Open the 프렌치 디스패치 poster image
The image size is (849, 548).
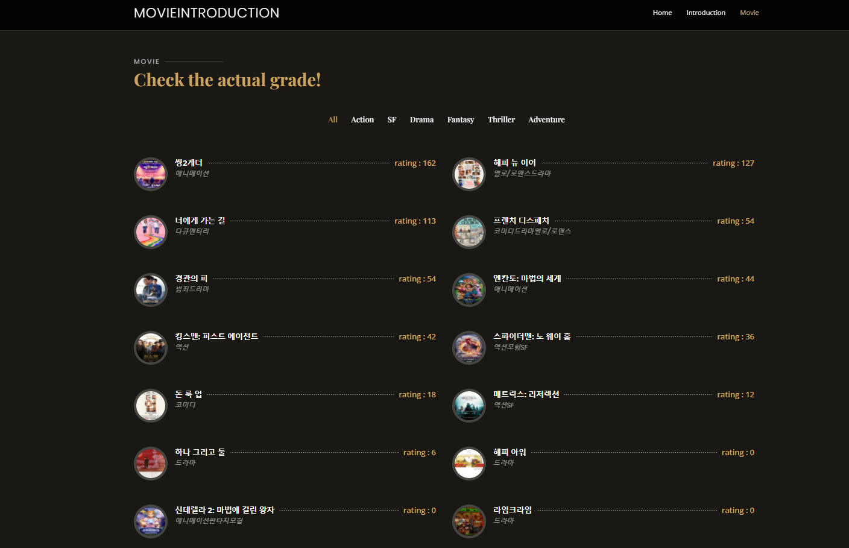(x=469, y=231)
